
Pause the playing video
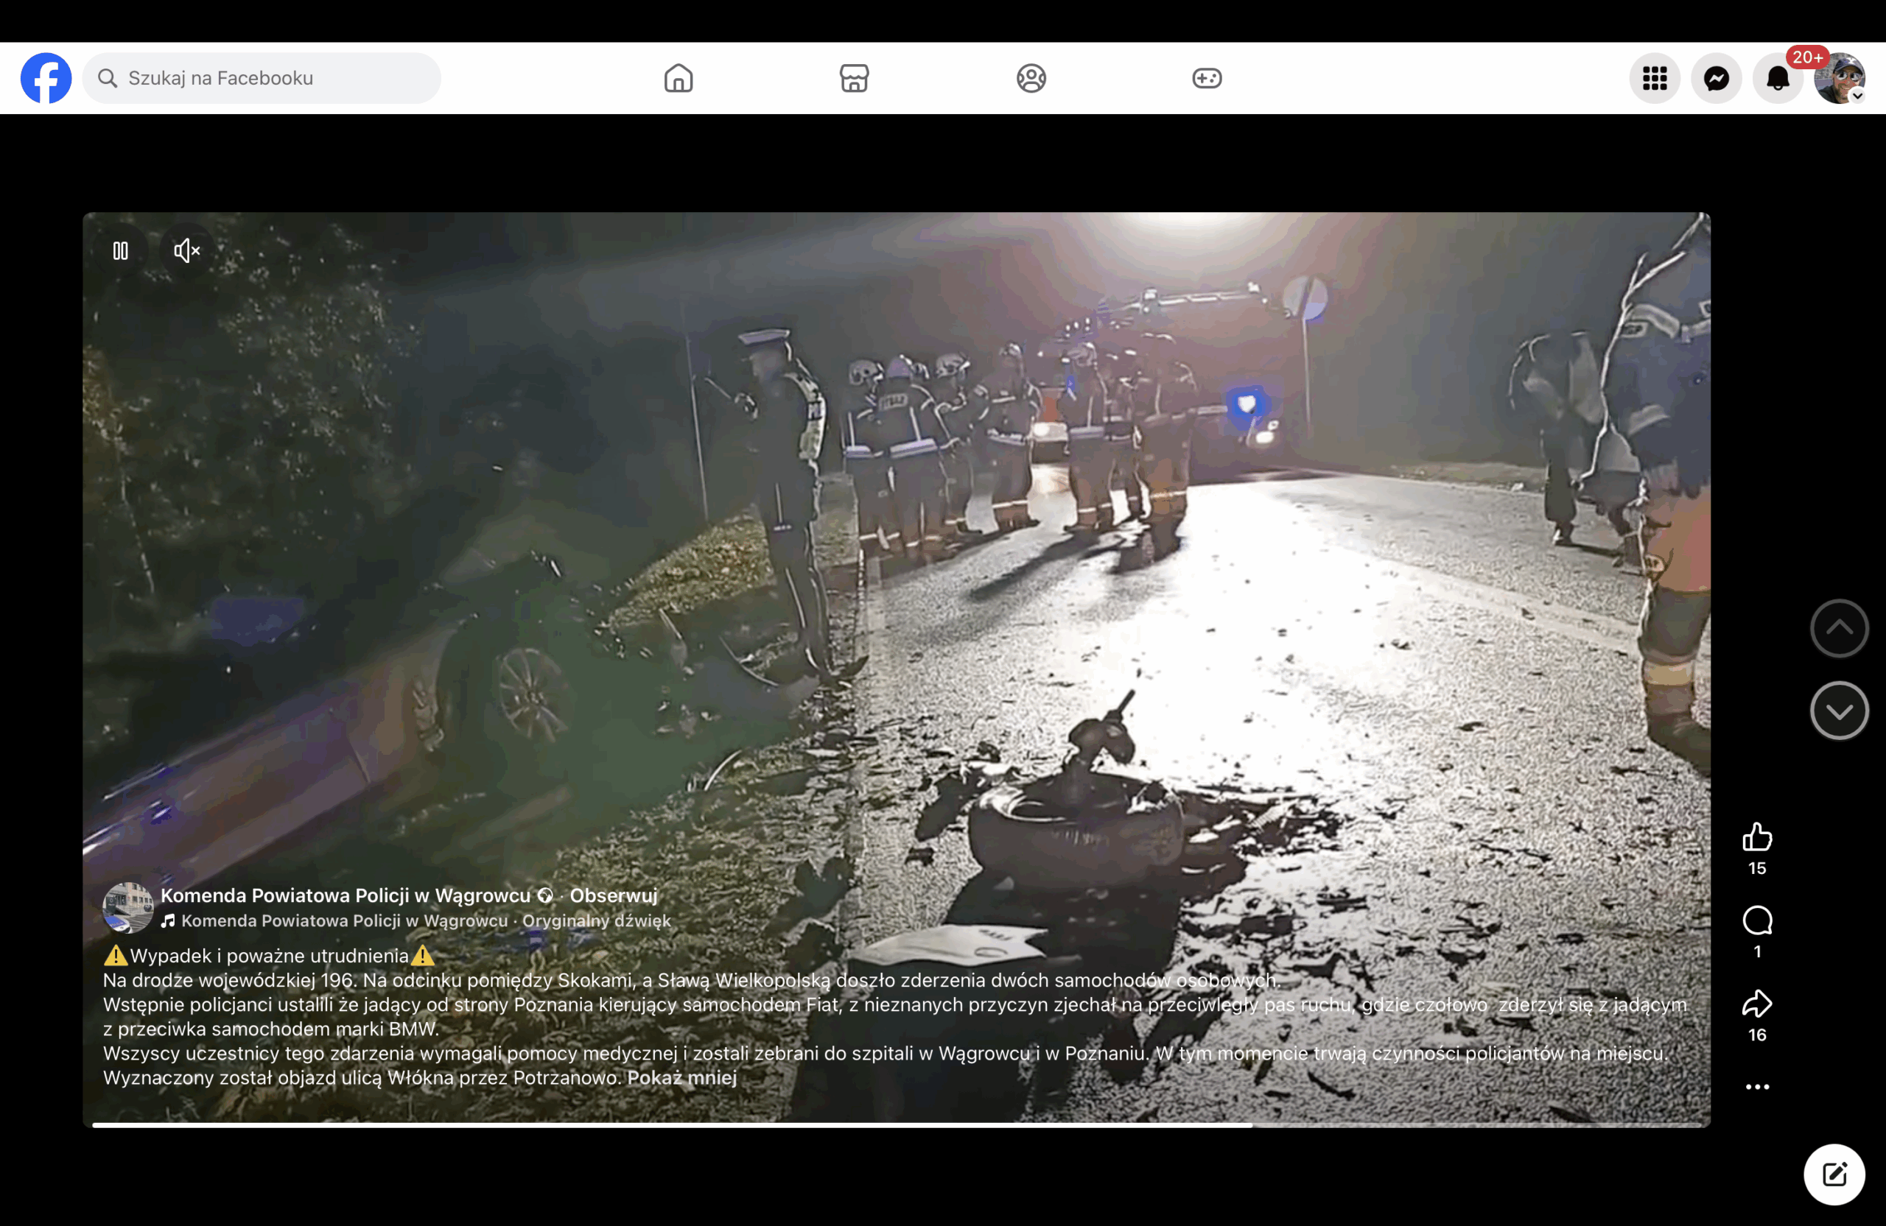pos(120,251)
